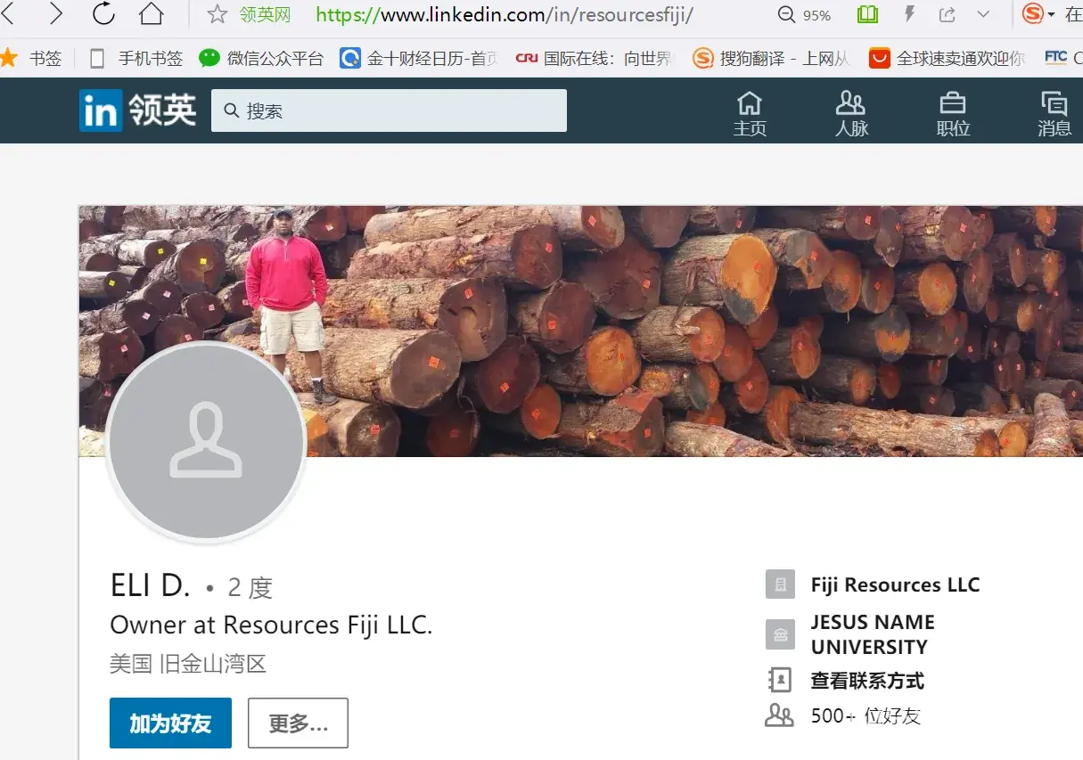Open the 主页 home icon in navbar

point(750,113)
